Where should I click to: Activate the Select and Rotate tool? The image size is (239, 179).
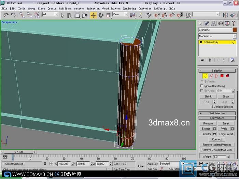point(101,15)
